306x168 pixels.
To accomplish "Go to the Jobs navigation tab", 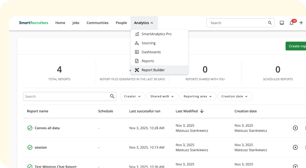I will [76, 23].
